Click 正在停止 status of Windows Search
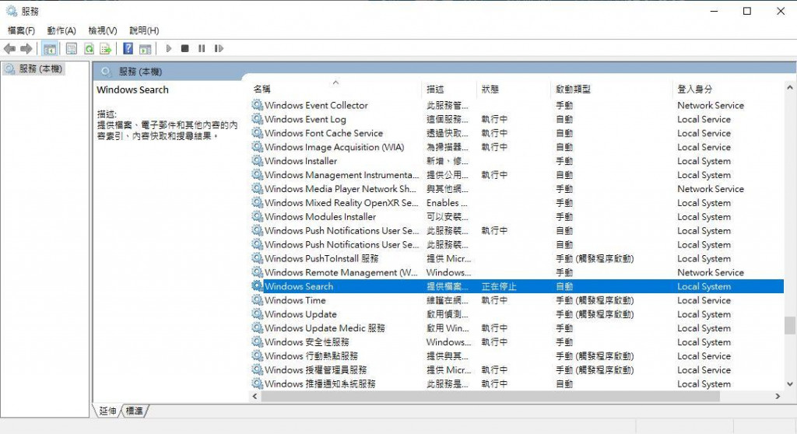This screenshot has height=434, width=797. point(499,287)
